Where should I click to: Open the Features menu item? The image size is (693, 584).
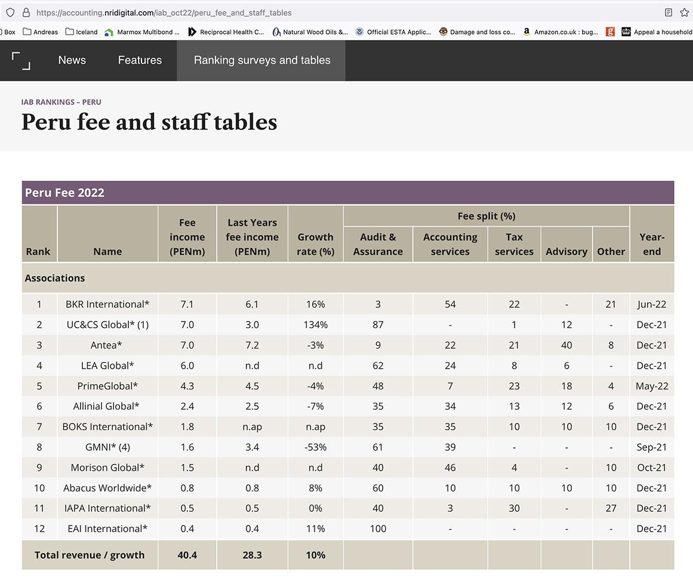point(140,60)
